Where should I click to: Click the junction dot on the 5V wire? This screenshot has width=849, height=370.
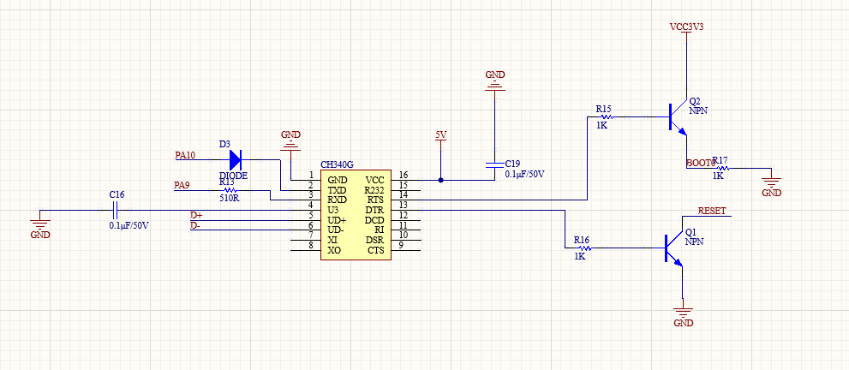[x=441, y=180]
